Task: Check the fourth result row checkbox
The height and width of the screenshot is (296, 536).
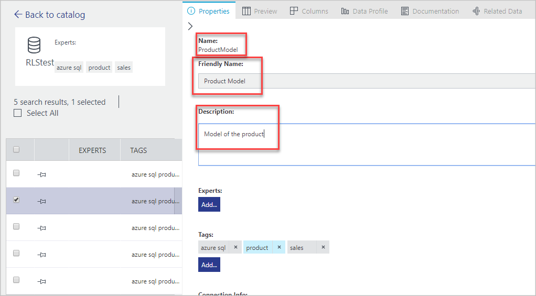Action: [16, 253]
